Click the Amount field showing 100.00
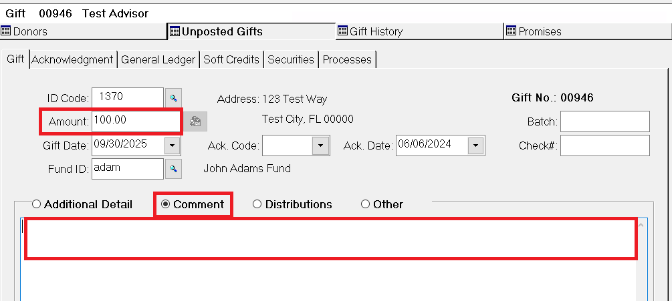672x301 pixels. click(136, 121)
